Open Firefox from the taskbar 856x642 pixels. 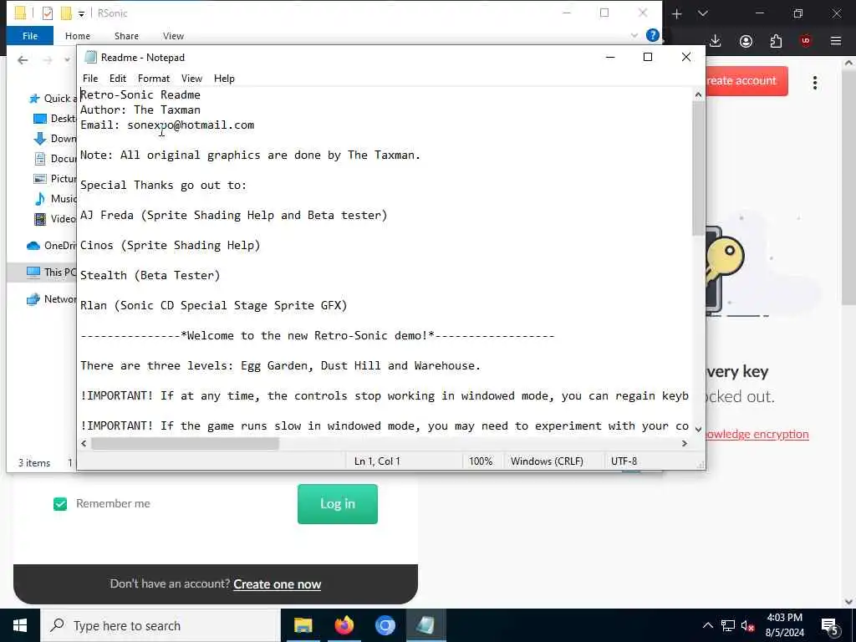pos(344,625)
